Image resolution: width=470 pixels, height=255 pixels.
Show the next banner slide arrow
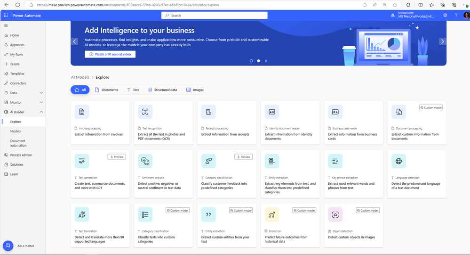442,41
